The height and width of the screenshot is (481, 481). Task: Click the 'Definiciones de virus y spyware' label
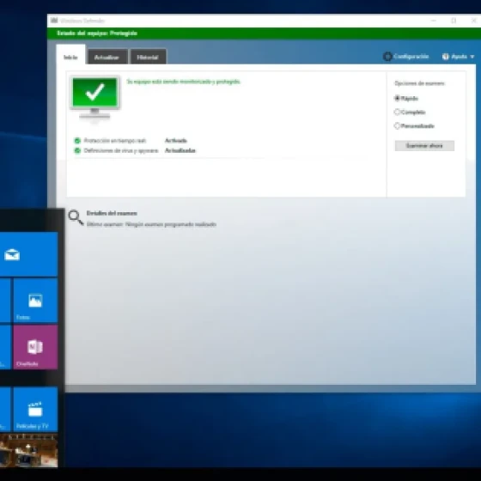point(121,150)
